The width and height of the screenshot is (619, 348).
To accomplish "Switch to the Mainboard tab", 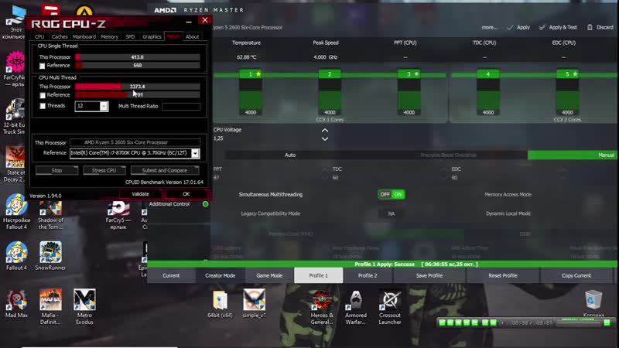I will coord(84,36).
